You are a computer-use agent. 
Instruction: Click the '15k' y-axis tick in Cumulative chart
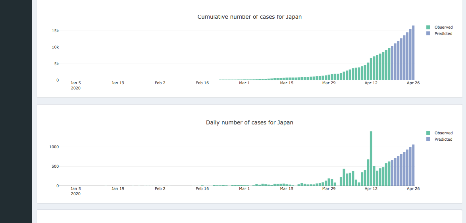click(x=55, y=31)
